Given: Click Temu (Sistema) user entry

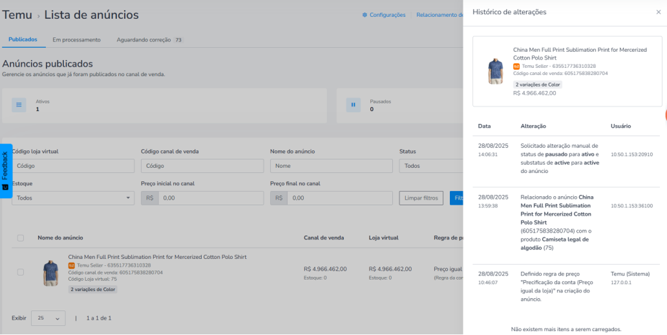Looking at the screenshot, I should (x=630, y=274).
